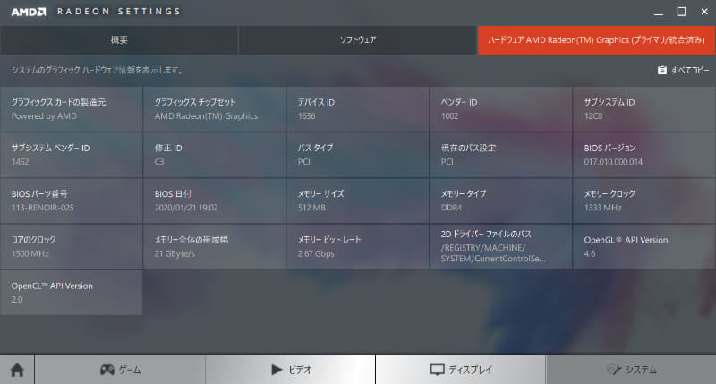
Task: Select the グラフィックス カードの製造元 tile
Action: (x=72, y=109)
